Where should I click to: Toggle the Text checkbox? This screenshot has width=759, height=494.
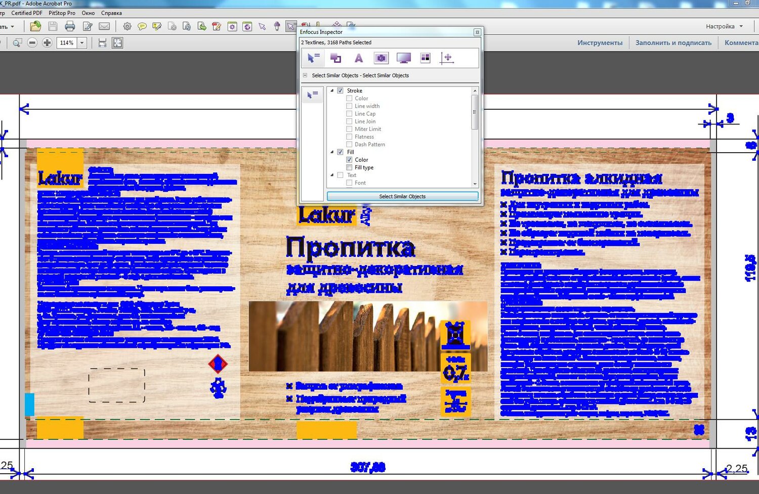tap(340, 175)
